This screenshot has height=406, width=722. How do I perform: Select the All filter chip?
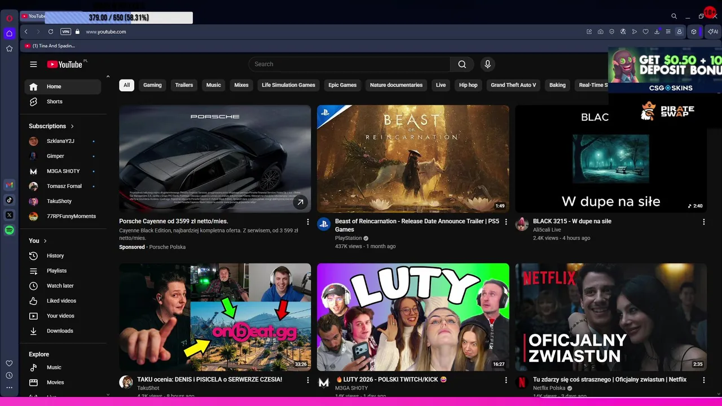[x=126, y=85]
